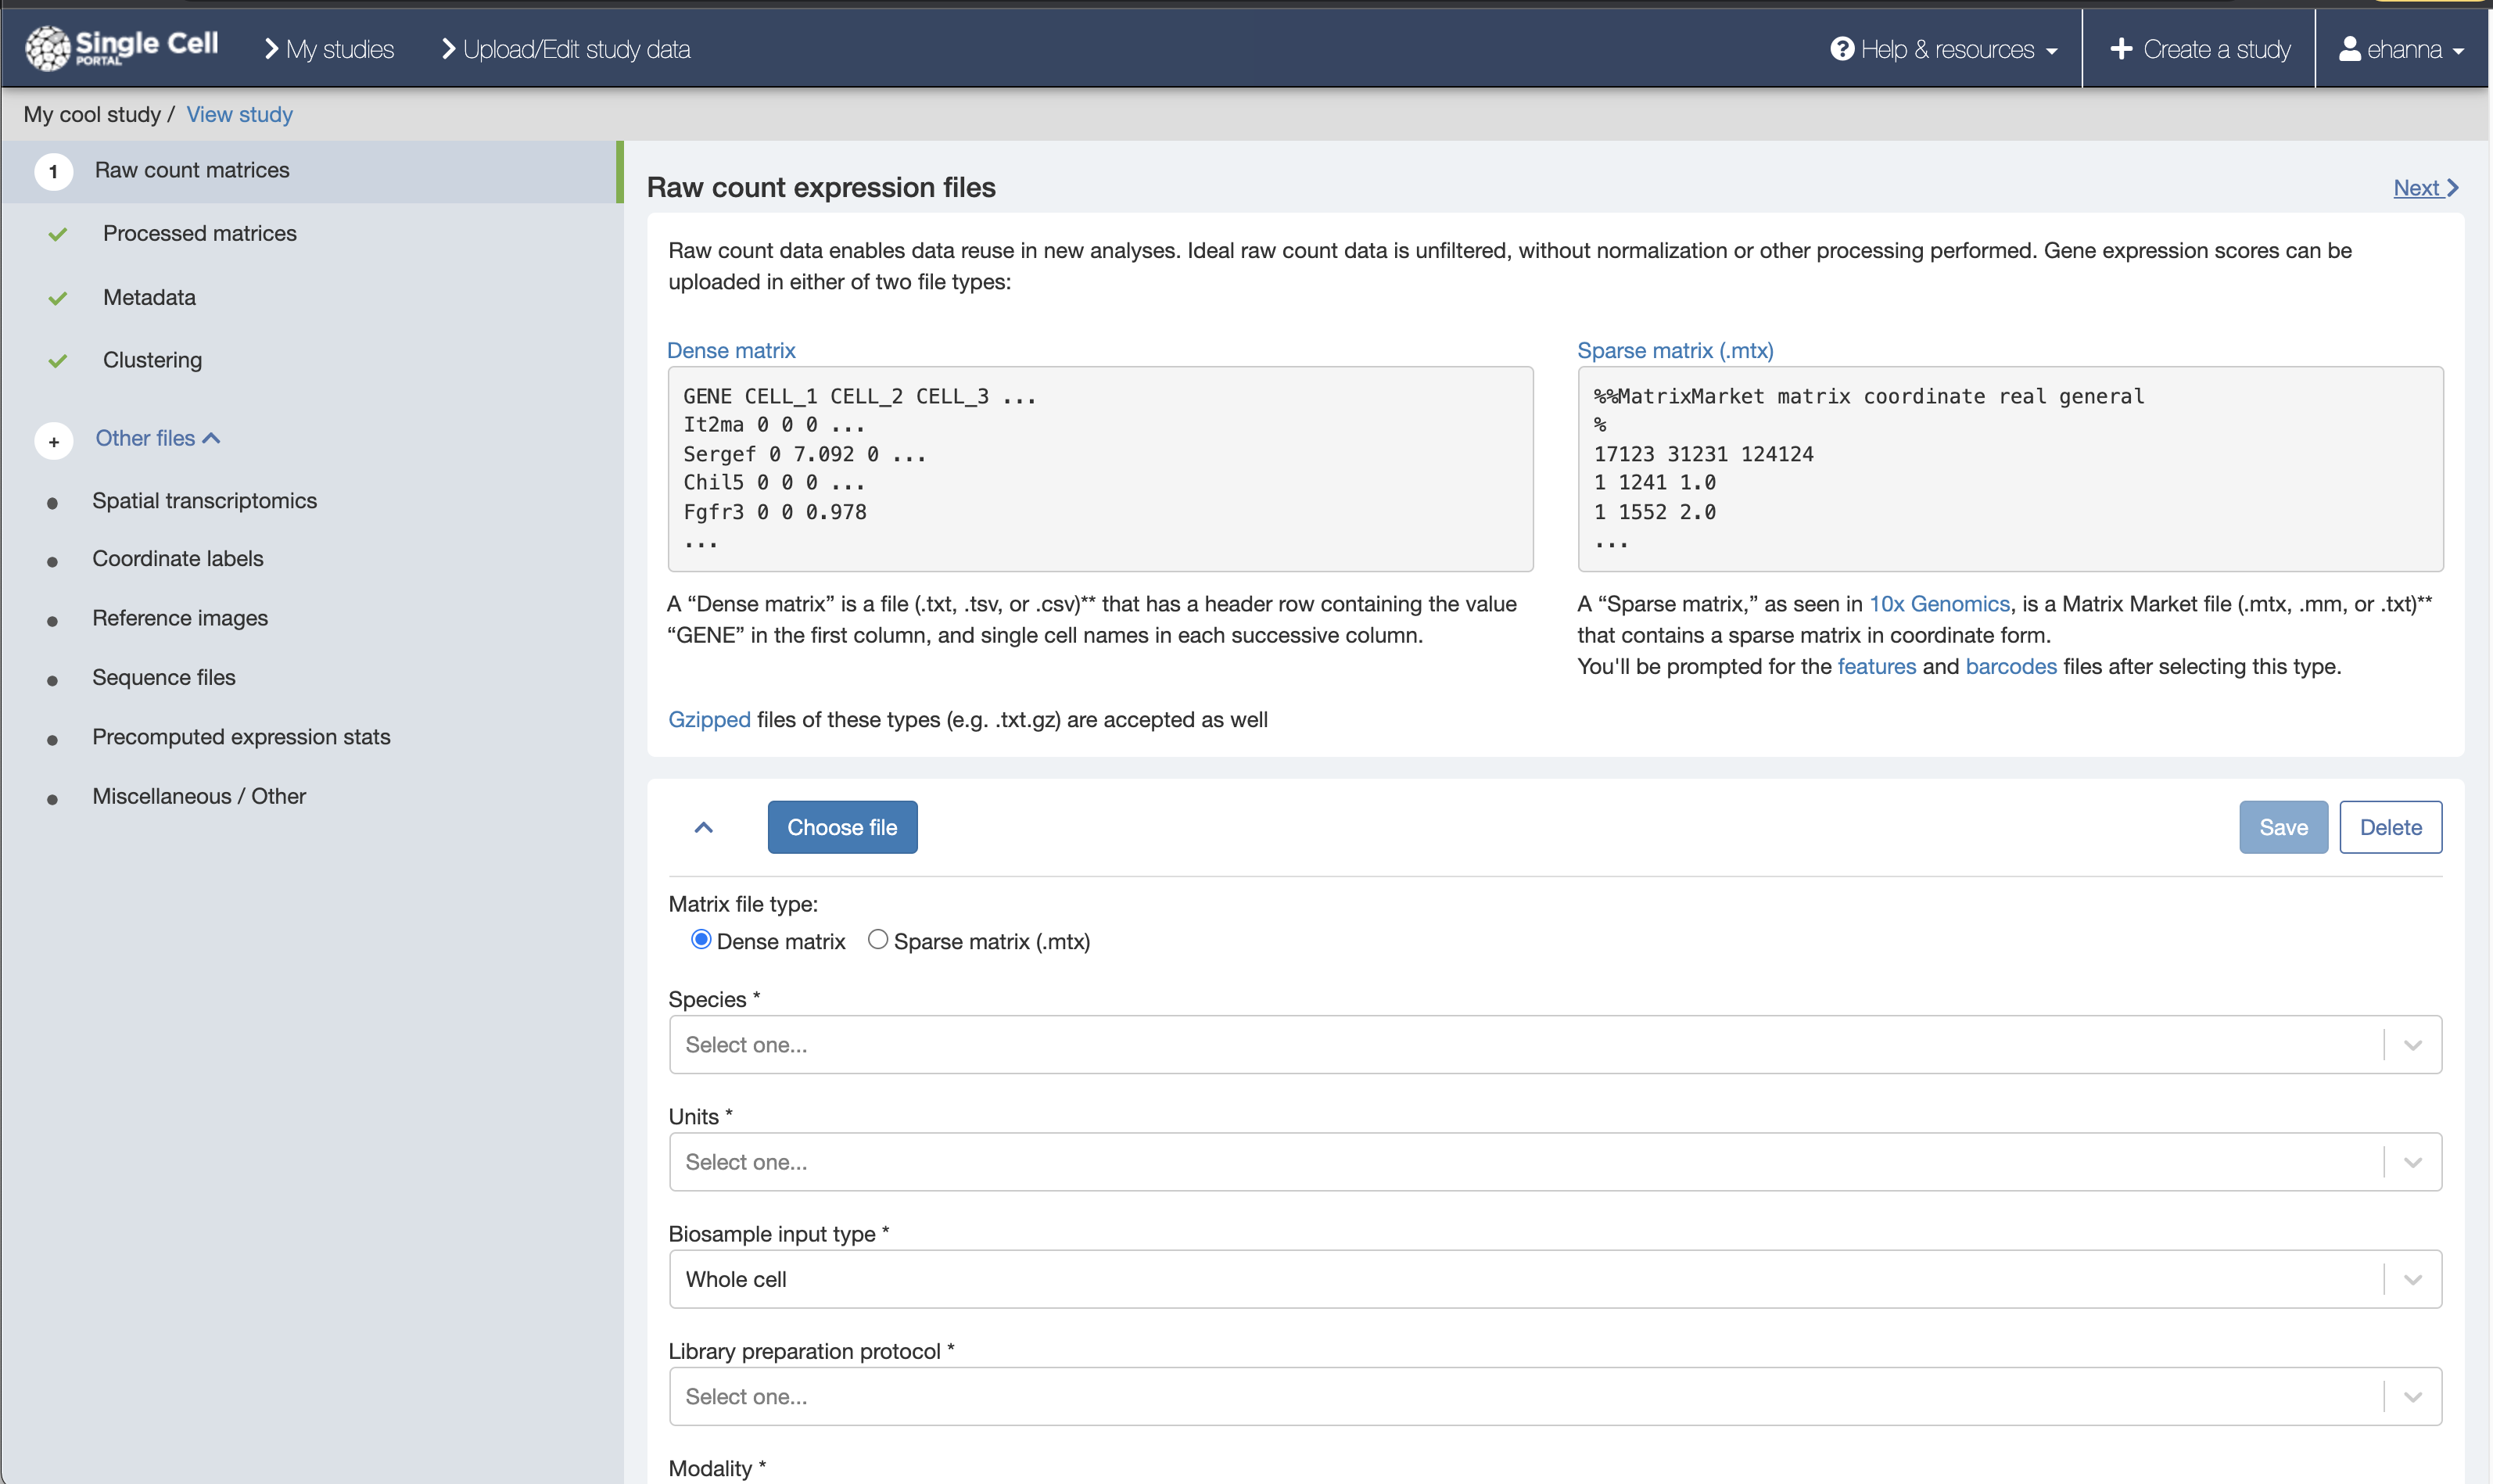
Task: Select Processed matrices step
Action: pyautogui.click(x=199, y=233)
